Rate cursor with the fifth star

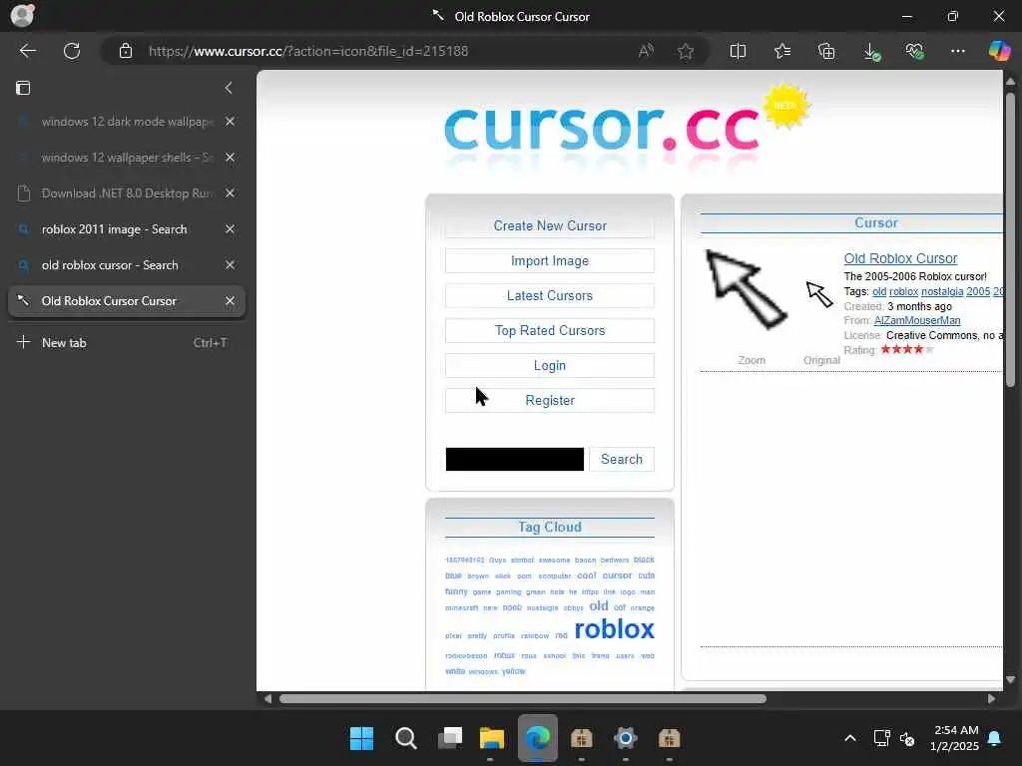[x=930, y=350]
